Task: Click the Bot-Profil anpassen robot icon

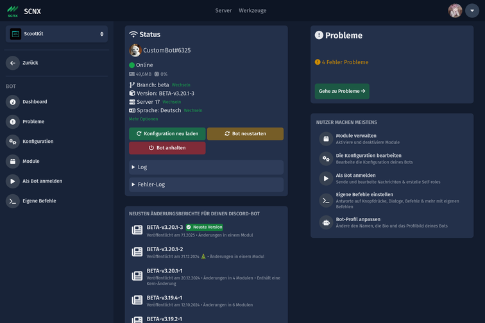Action: pos(326,222)
